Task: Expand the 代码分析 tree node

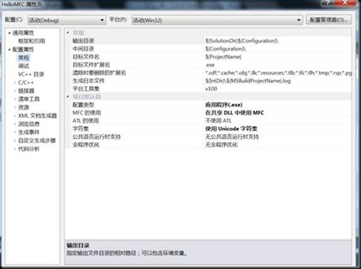Action: point(15,149)
